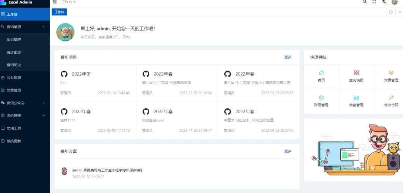This screenshot has width=403, height=193.
Task: Open 项目管理 in the sidebar
Action: [14, 40]
